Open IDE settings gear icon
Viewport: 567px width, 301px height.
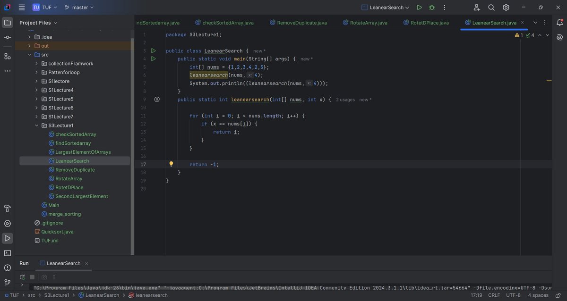[506, 8]
